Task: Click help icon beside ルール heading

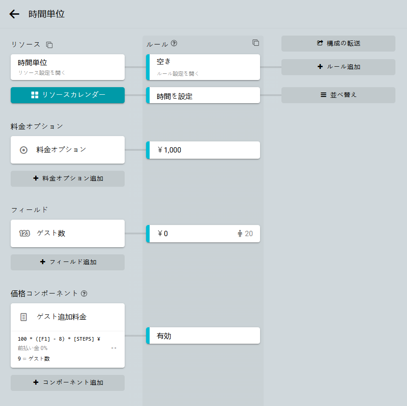Action: tap(174, 44)
